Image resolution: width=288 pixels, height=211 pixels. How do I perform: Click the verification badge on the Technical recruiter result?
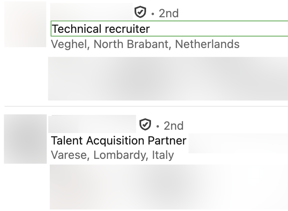tap(140, 13)
